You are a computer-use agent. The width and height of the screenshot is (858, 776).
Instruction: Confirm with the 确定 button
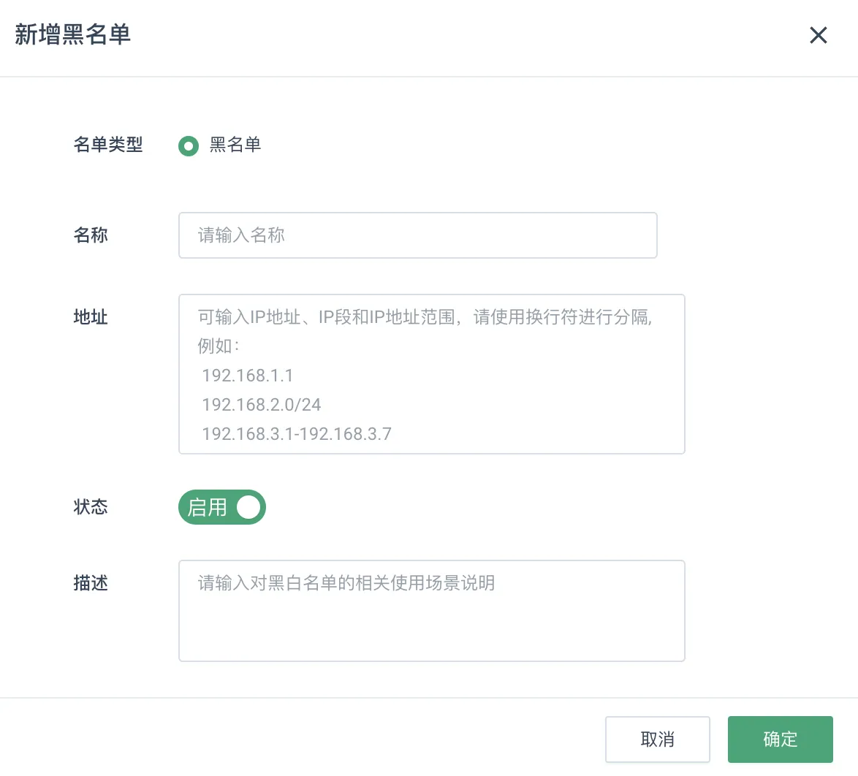(781, 739)
